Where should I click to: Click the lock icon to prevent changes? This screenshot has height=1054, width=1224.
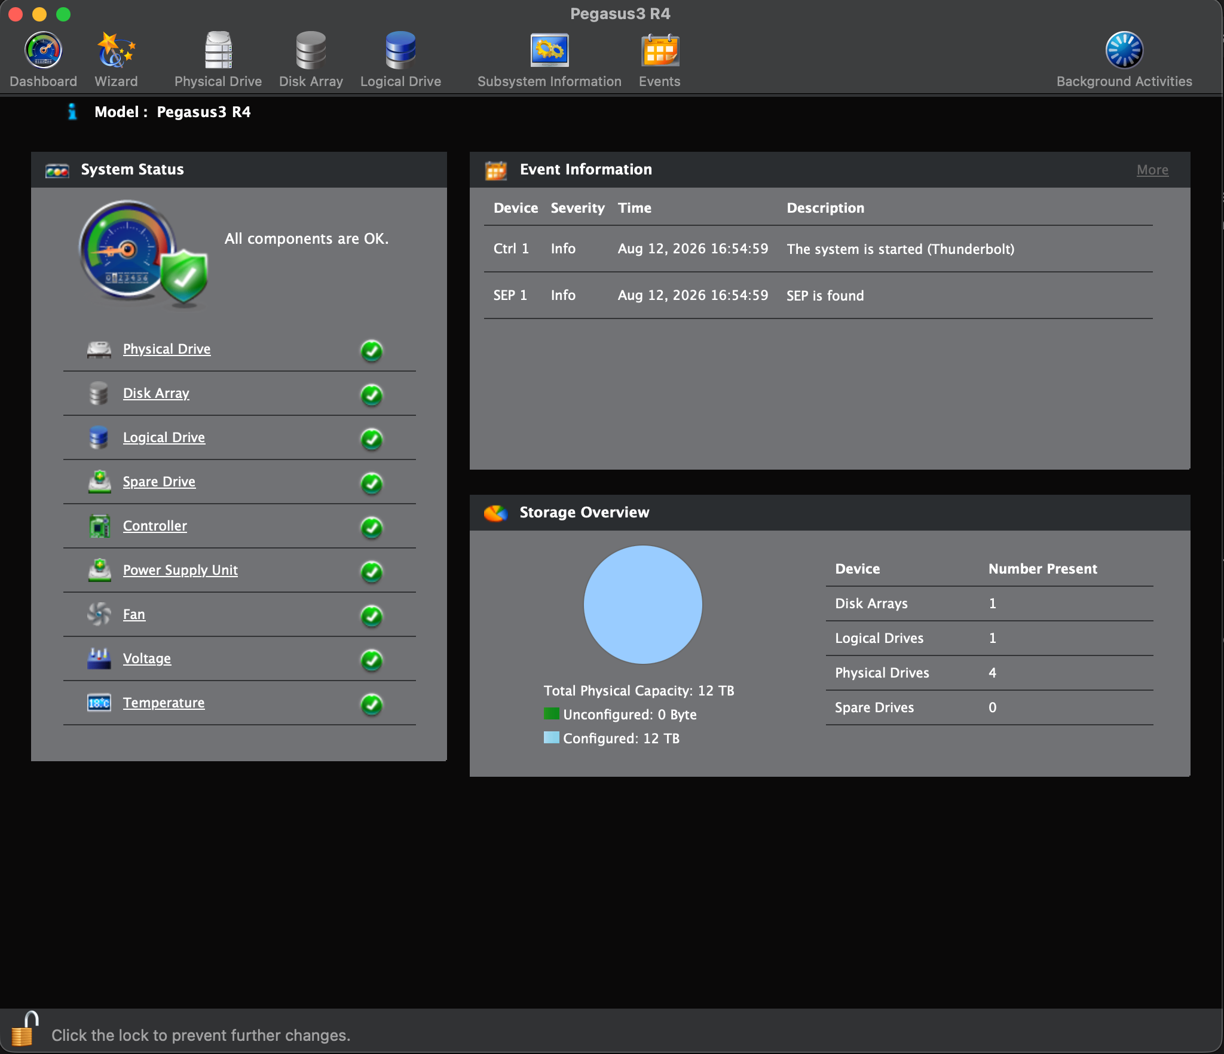coord(24,1029)
